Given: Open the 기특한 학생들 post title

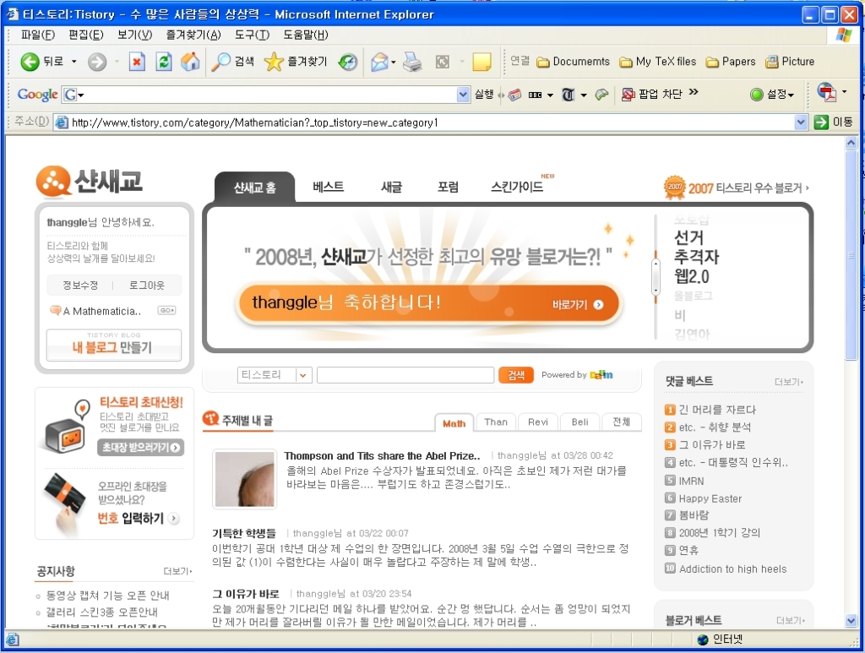Looking at the screenshot, I should tap(244, 533).
